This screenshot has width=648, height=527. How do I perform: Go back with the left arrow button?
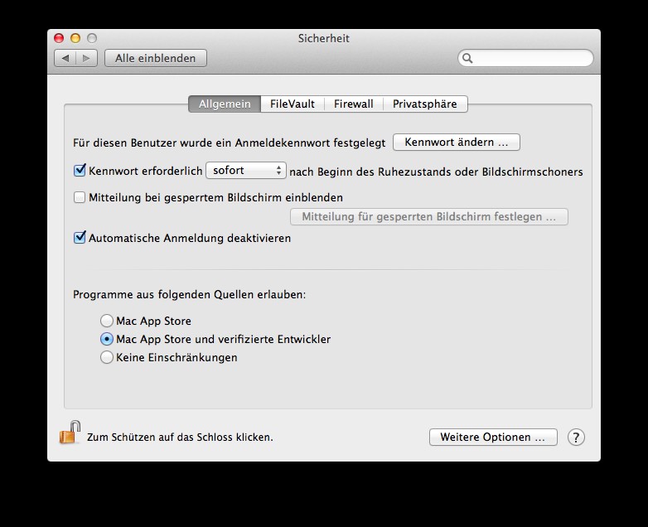click(x=65, y=58)
